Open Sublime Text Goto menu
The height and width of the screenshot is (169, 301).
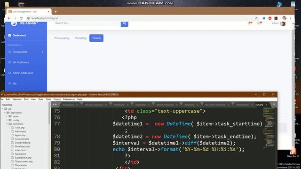point(41,99)
